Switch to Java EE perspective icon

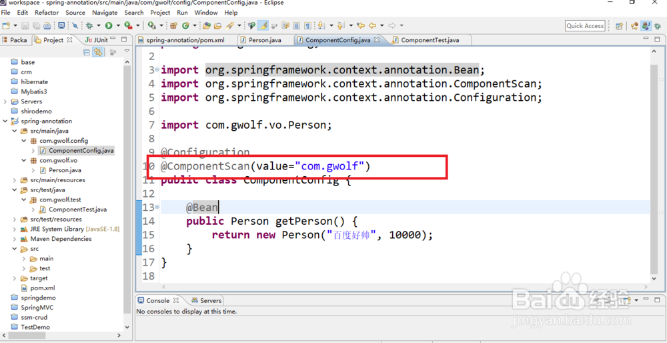(x=634, y=26)
